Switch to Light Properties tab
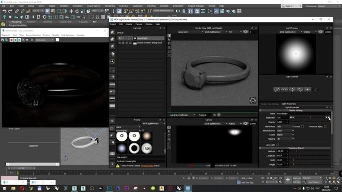 (x=289, y=104)
